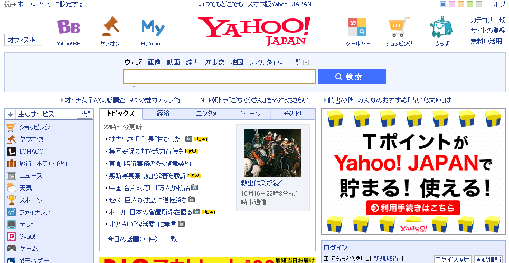Switch to the エンタメ tab
Viewport: 509px width, 263px height.
pos(206,114)
